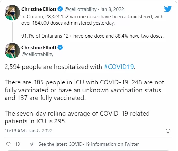Like the tweet with heart icon
Image resolution: width=178 pixels, height=151 pixels.
click(x=8, y=144)
